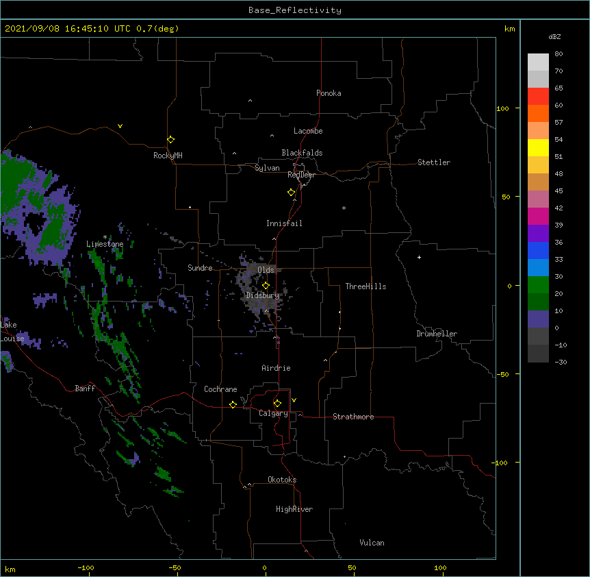The image size is (590, 577).
Task: Click the dBZ legend heading
Action: click(x=554, y=36)
